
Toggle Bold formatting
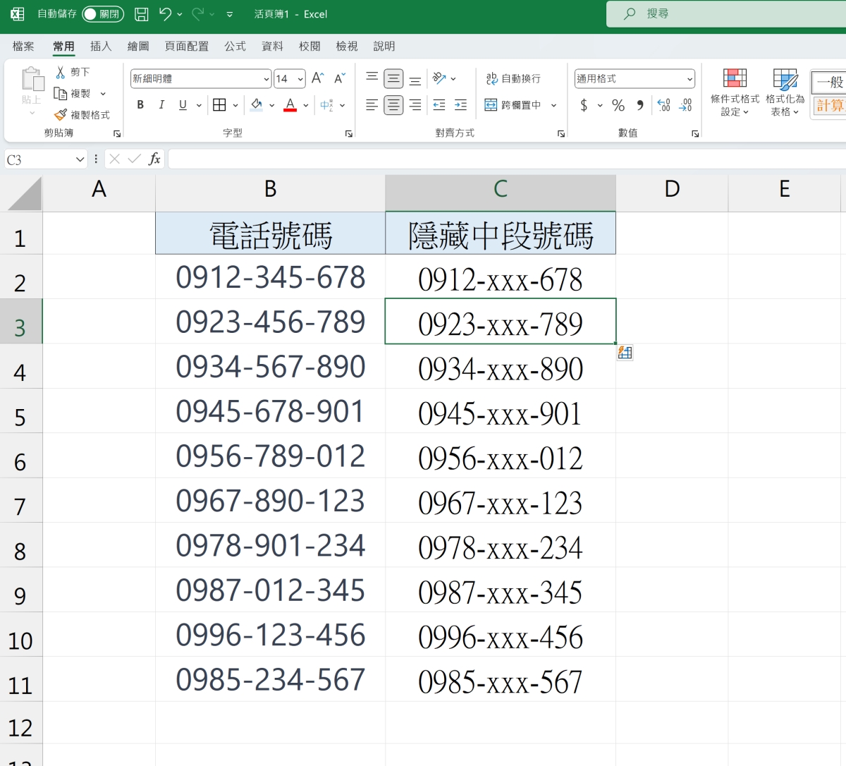[140, 105]
